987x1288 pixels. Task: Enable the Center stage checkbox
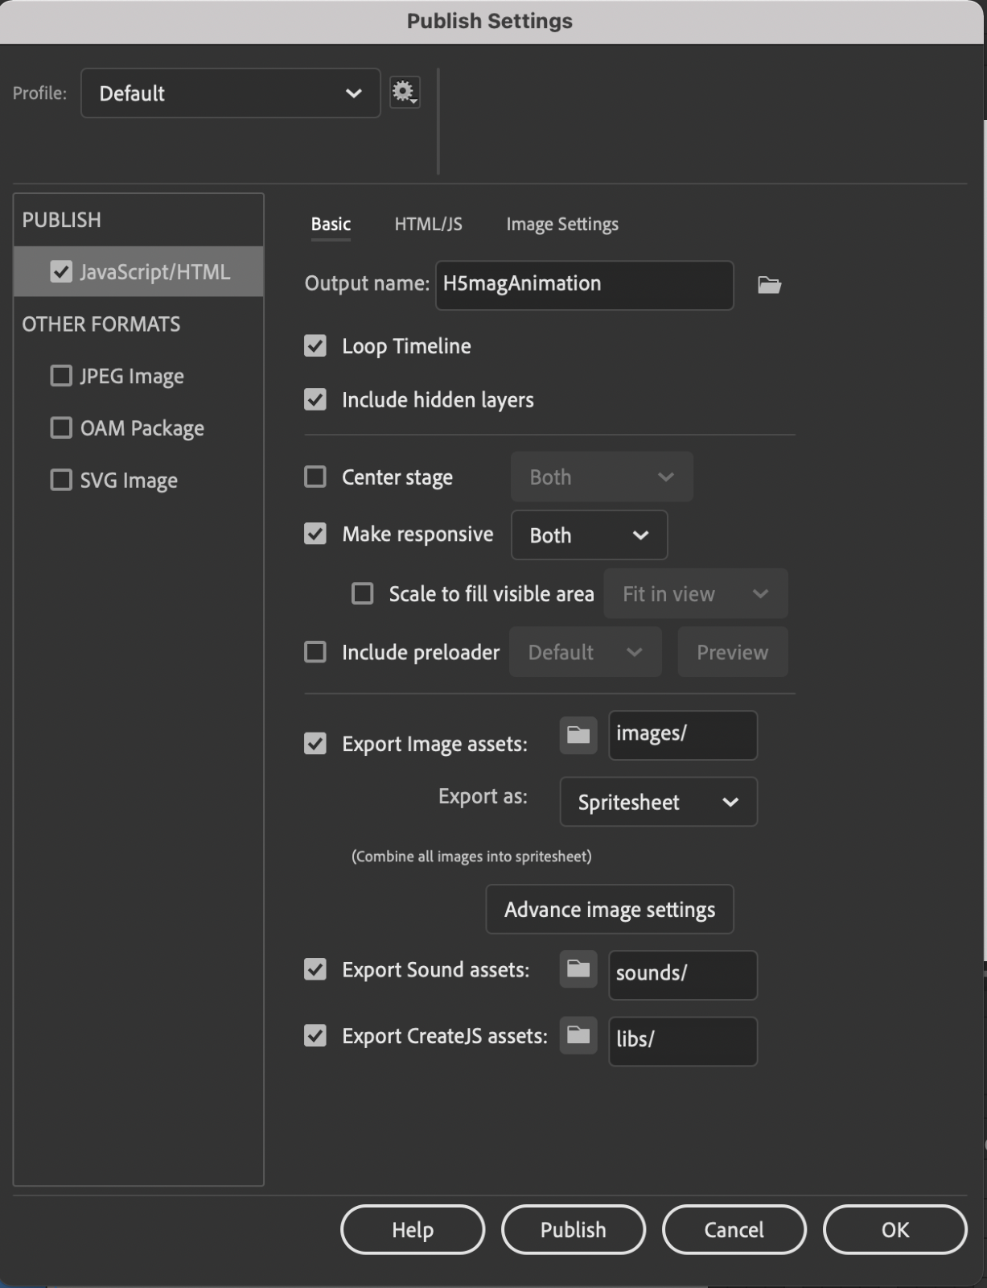(315, 477)
